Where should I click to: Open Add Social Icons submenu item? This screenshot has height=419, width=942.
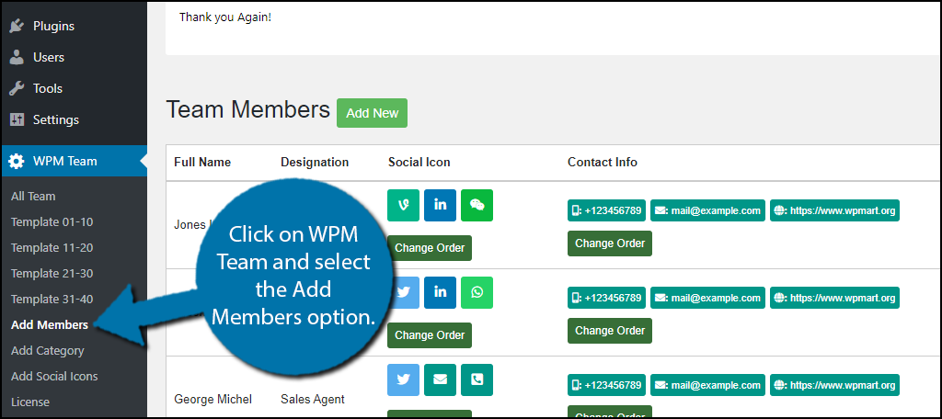click(x=54, y=377)
